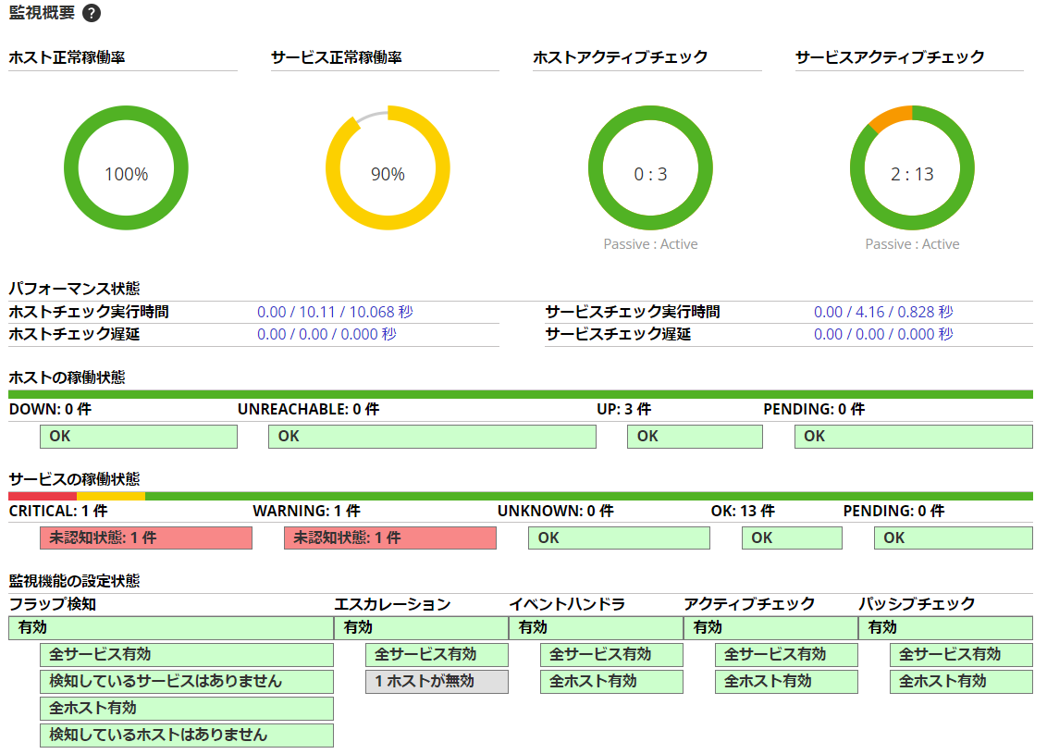Screen dimensions: 1047x754
Task: Open the ホストチェック実行時間 values link
Action: [335, 312]
